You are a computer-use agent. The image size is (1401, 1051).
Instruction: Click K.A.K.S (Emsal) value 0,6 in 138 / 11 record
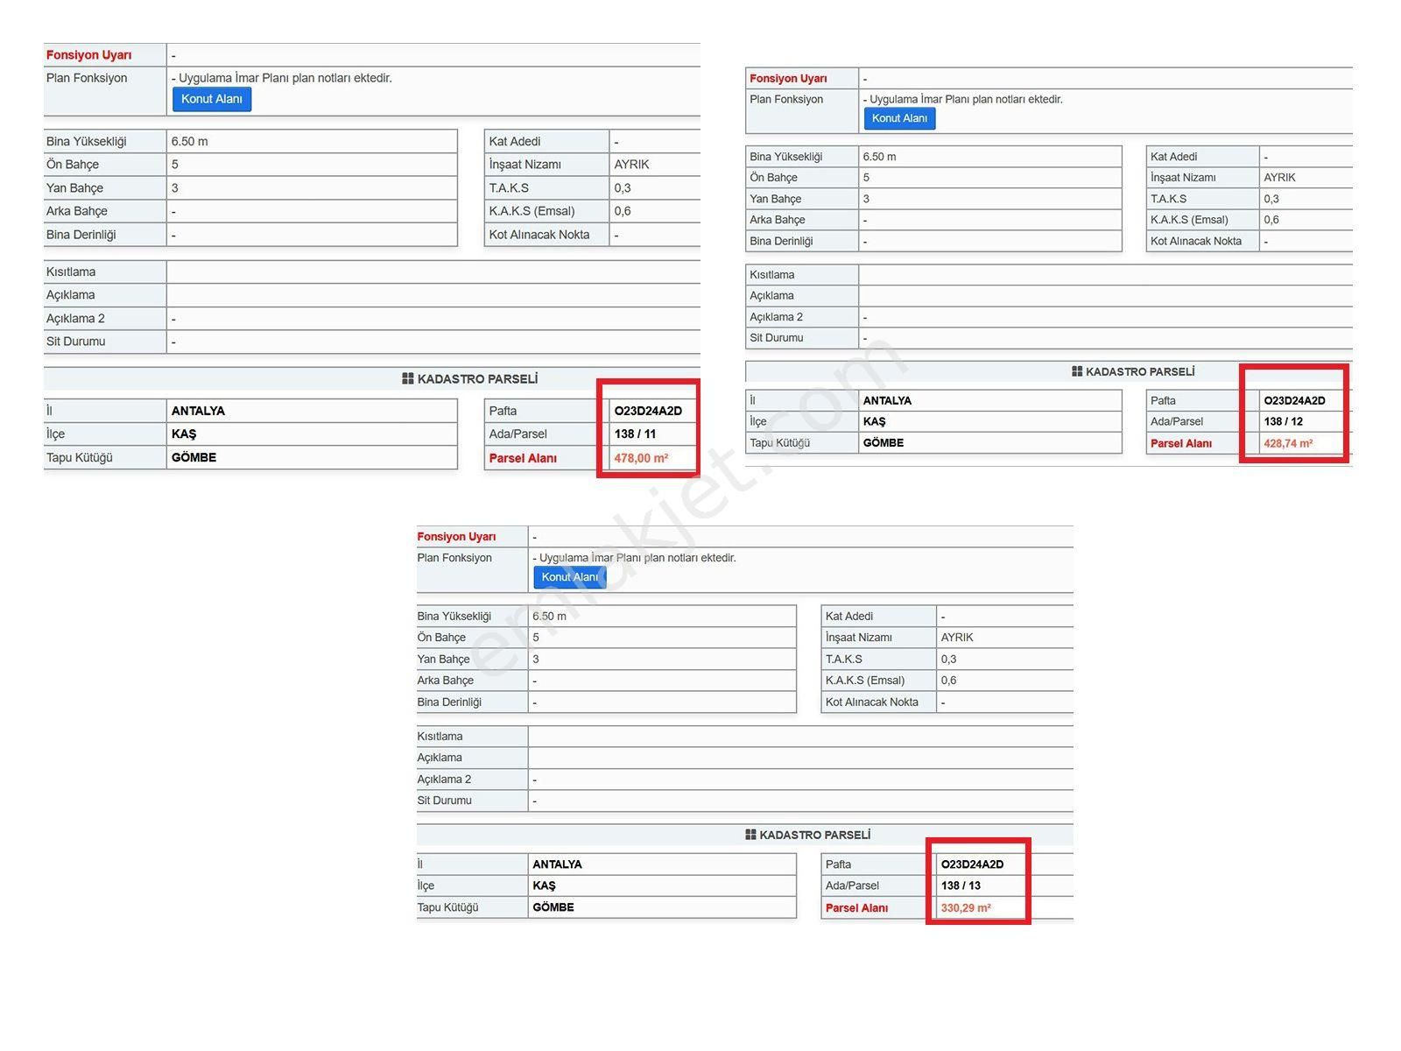tap(623, 210)
